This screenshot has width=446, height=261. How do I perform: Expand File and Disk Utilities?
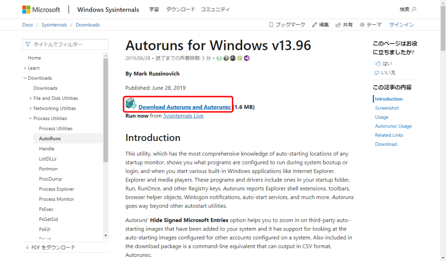click(30, 98)
